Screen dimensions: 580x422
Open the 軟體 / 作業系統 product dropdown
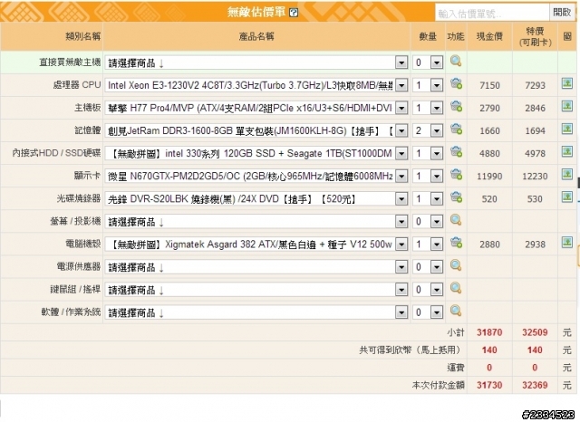click(x=256, y=313)
